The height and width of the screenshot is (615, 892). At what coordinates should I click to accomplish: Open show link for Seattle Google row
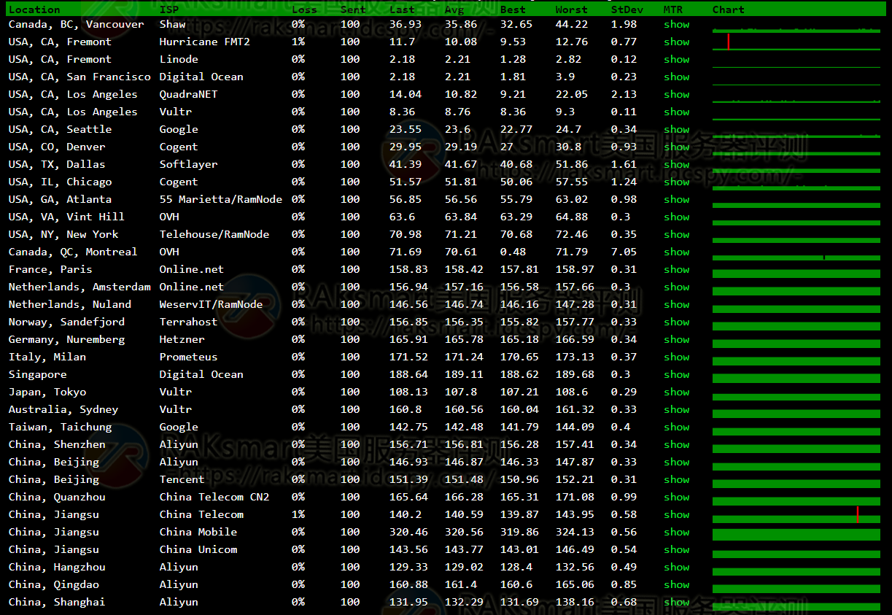coord(676,129)
